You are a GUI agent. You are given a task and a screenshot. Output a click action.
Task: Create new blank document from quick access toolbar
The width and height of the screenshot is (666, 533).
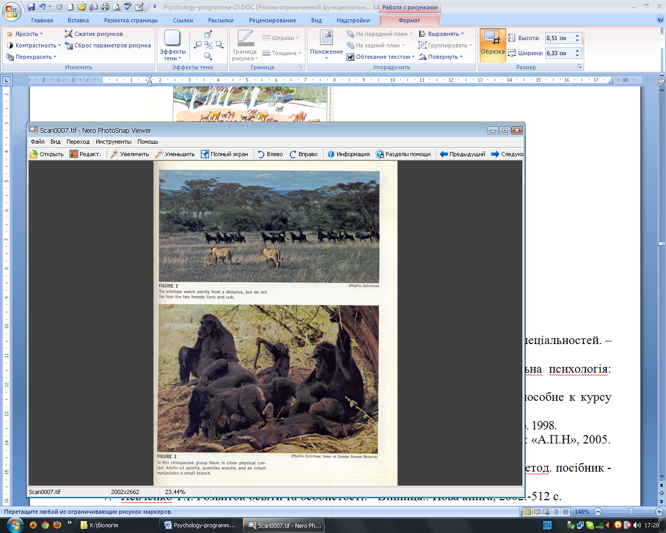pyautogui.click(x=70, y=7)
